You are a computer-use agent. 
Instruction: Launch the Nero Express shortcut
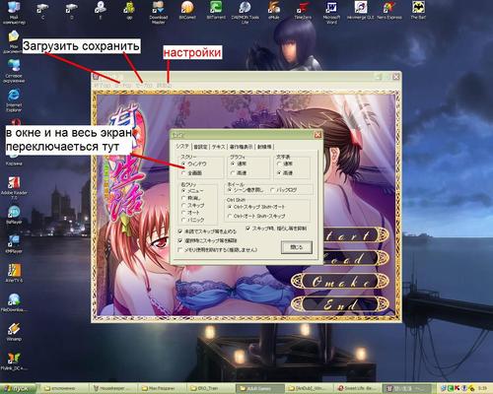click(x=389, y=11)
